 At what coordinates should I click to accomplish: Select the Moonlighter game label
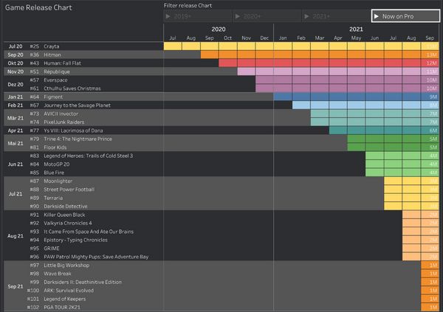coord(58,181)
